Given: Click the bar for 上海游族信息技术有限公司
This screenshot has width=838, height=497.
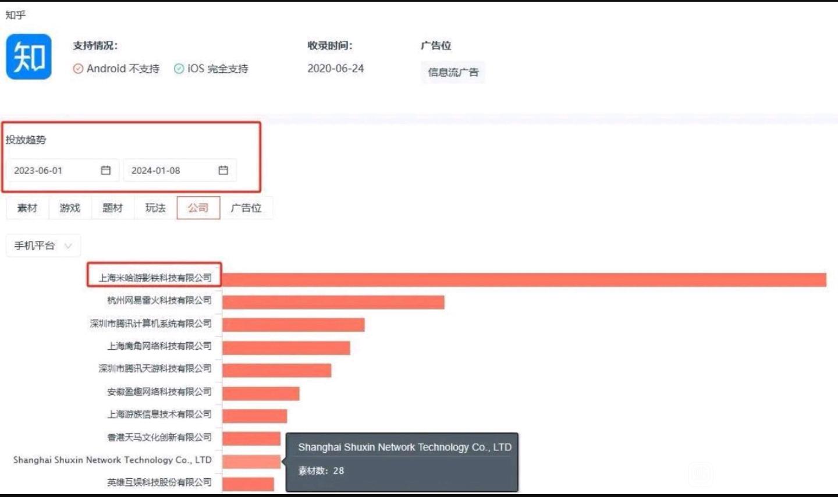Looking at the screenshot, I should pyautogui.click(x=255, y=416).
